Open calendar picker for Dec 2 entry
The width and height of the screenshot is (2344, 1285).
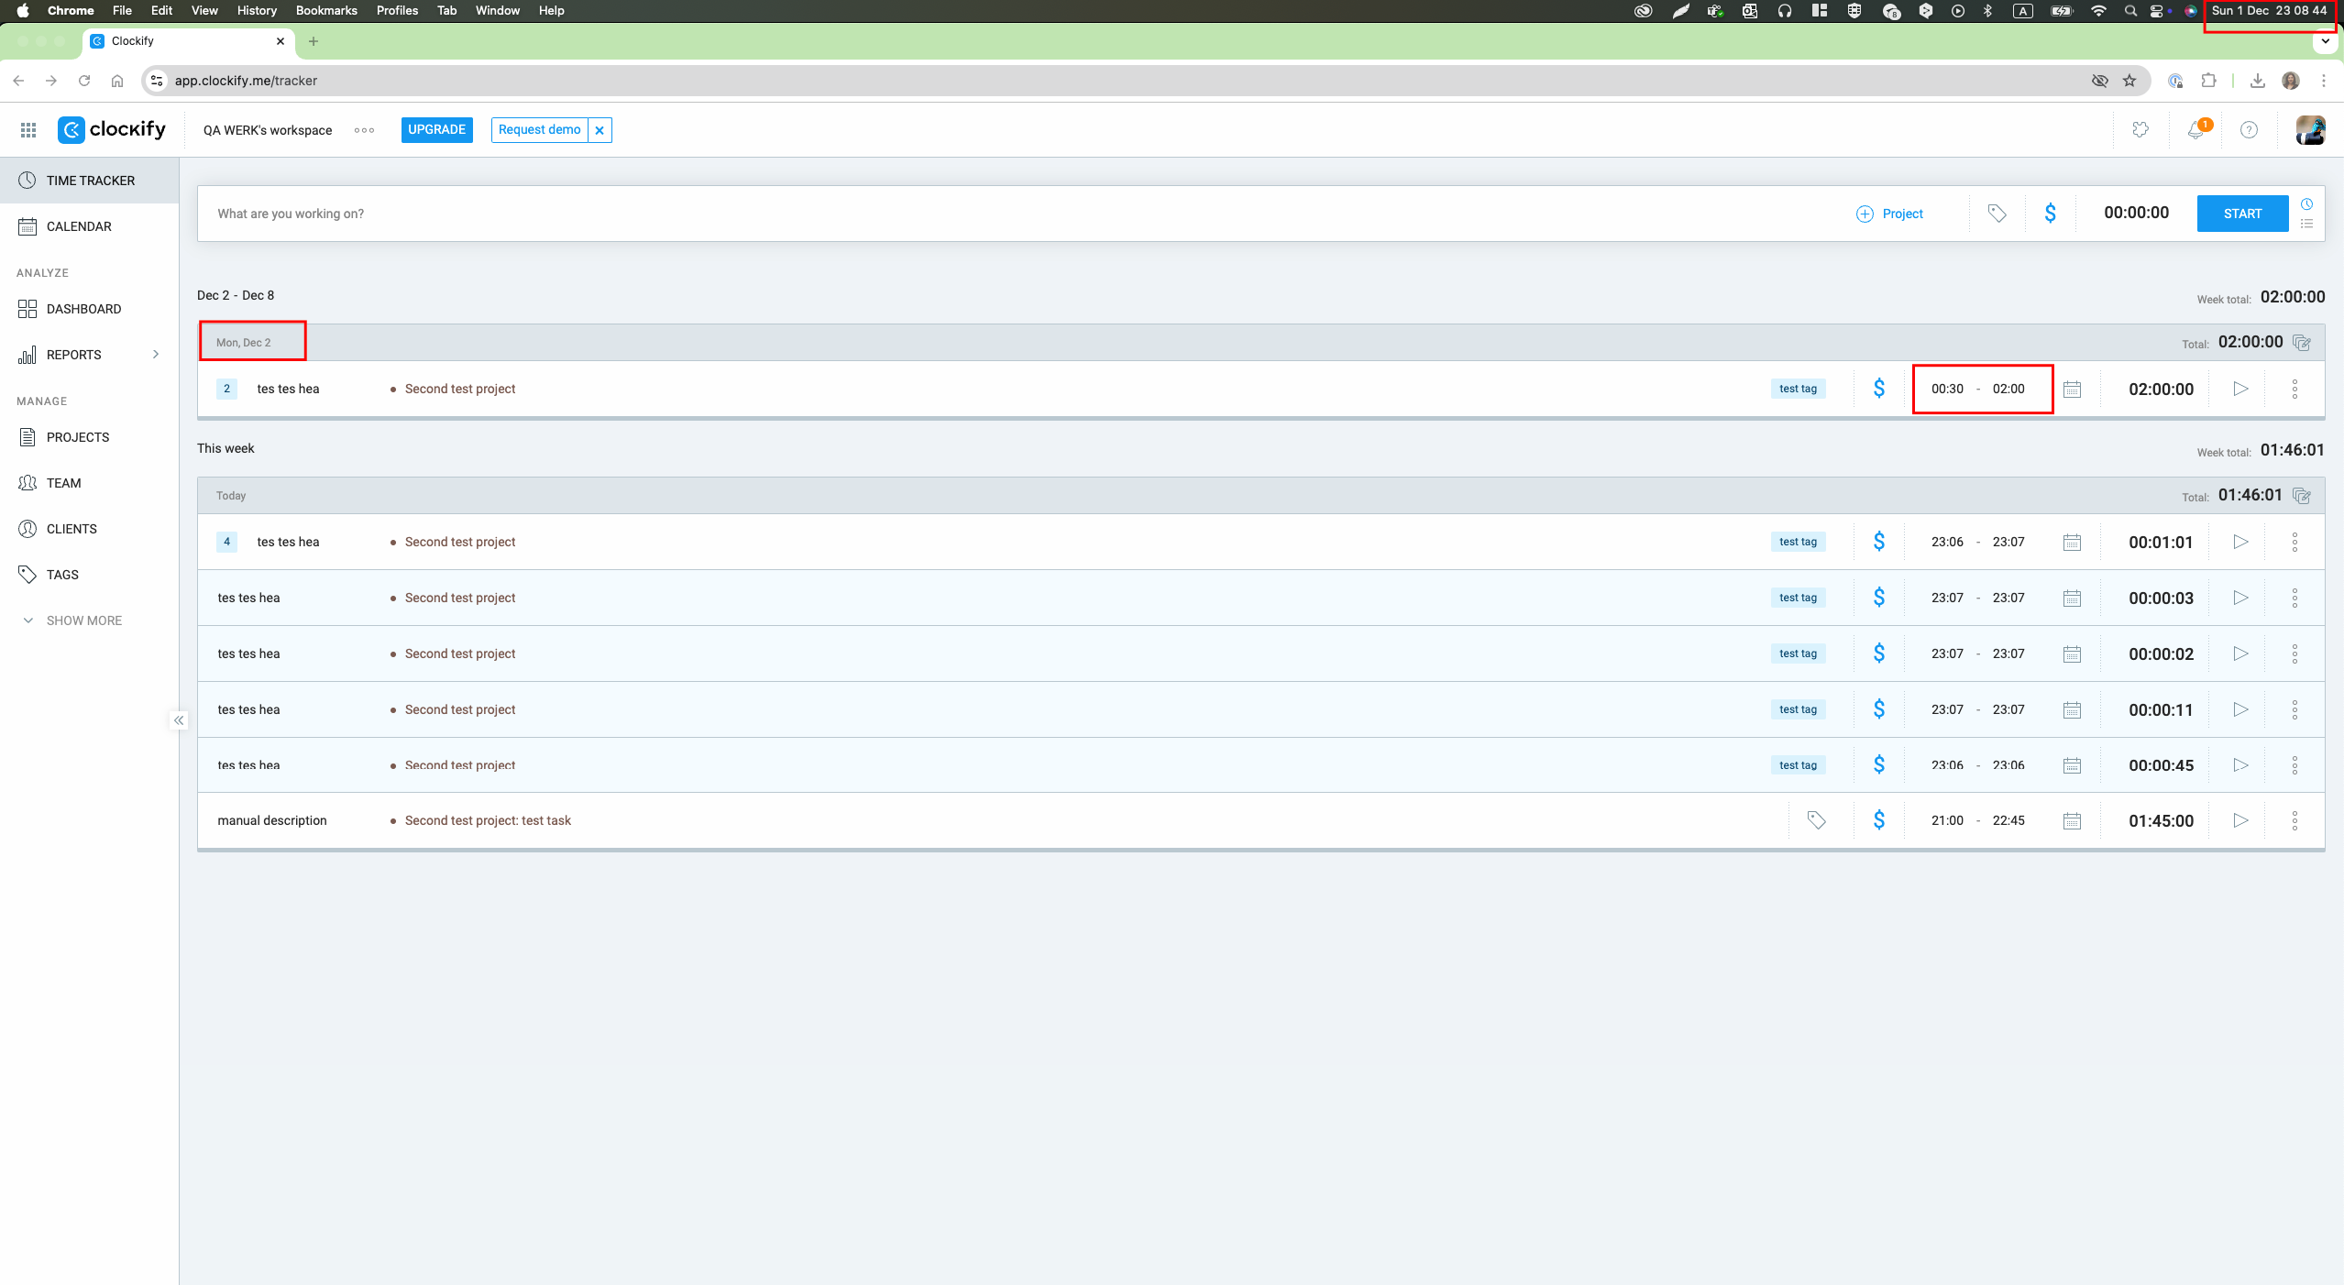[x=2072, y=390]
